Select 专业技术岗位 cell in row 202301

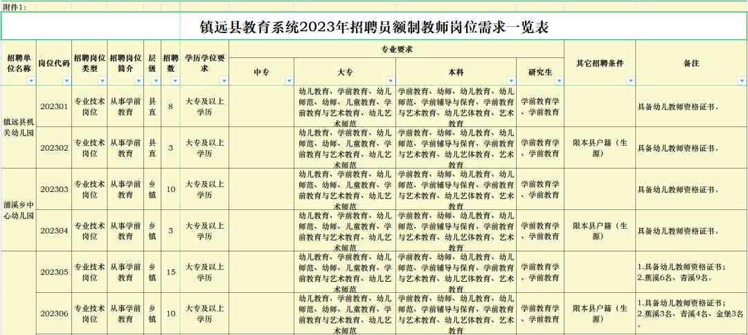click(x=89, y=106)
